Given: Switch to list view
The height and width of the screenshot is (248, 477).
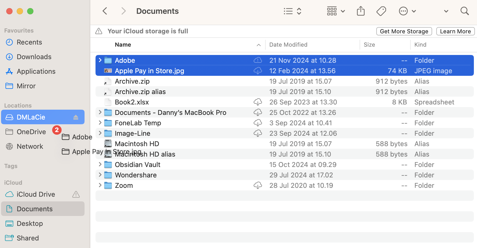Looking at the screenshot, I should [x=288, y=11].
